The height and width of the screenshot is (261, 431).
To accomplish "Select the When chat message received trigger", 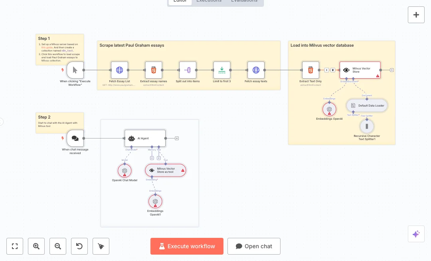I will (x=75, y=138).
